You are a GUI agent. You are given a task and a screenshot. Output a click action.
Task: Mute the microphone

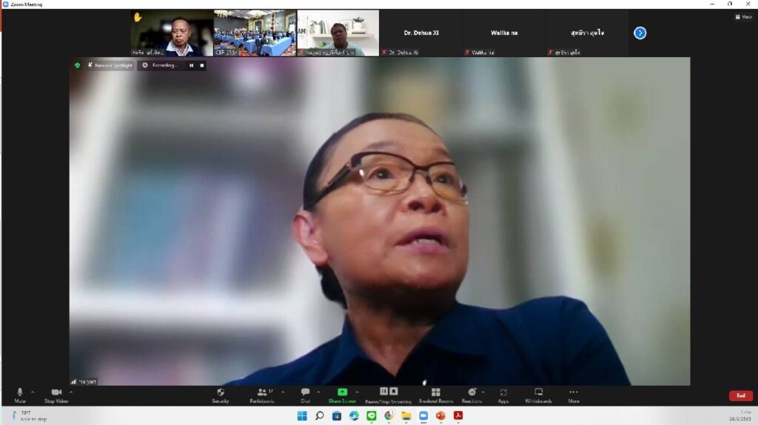20,394
